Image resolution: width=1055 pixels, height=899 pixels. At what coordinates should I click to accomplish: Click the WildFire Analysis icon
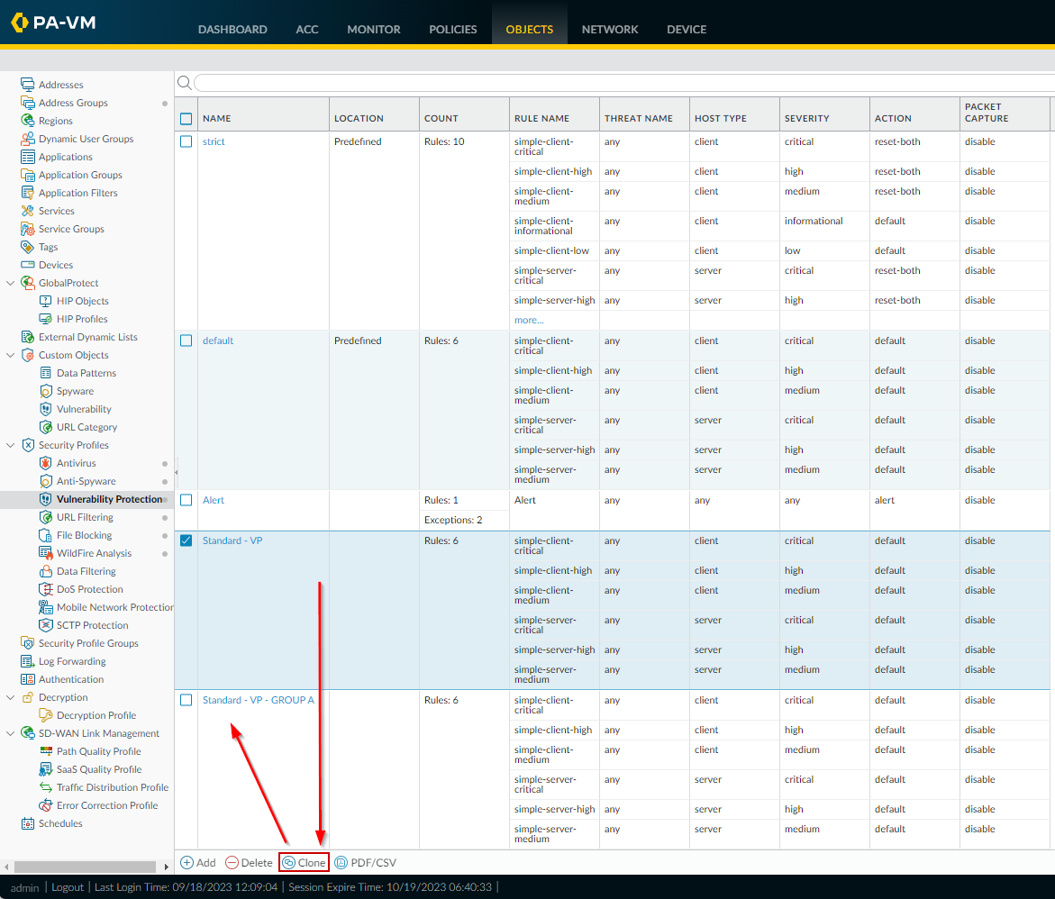pyautogui.click(x=47, y=553)
